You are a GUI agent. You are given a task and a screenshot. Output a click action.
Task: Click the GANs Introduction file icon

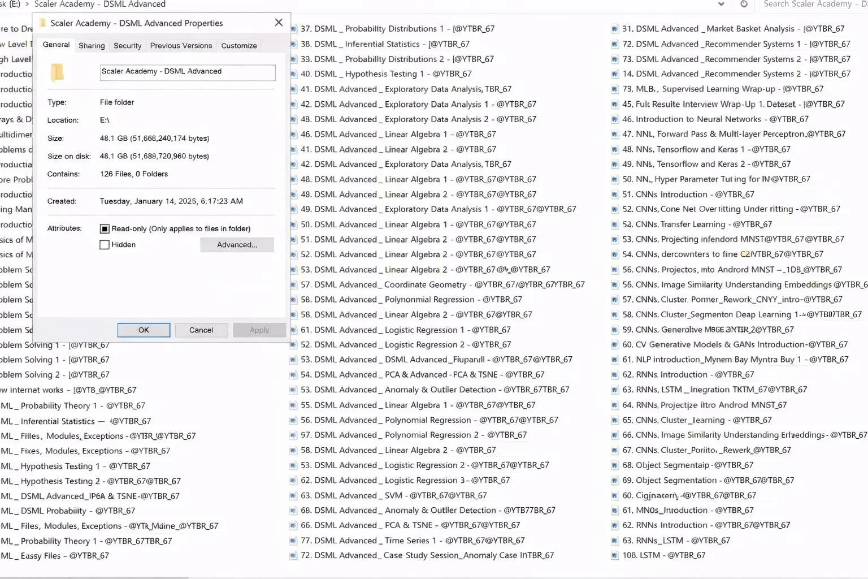pyautogui.click(x=615, y=345)
